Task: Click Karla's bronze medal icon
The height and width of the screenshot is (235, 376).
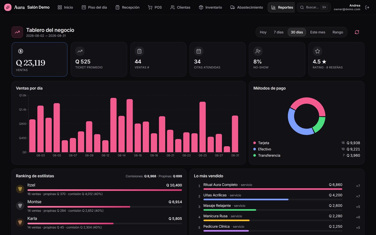Action: click(x=20, y=222)
